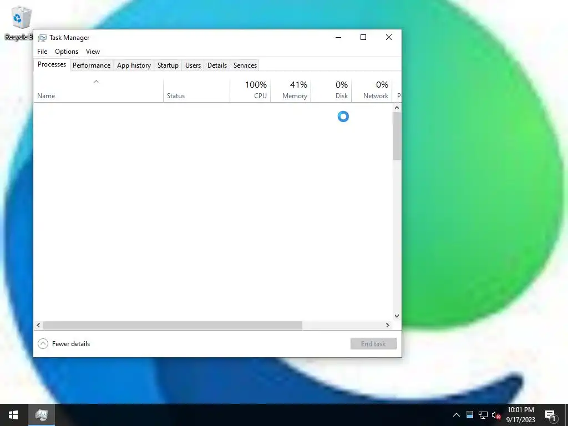The image size is (568, 426).
Task: Sort processes by Status column
Action: [x=197, y=90]
